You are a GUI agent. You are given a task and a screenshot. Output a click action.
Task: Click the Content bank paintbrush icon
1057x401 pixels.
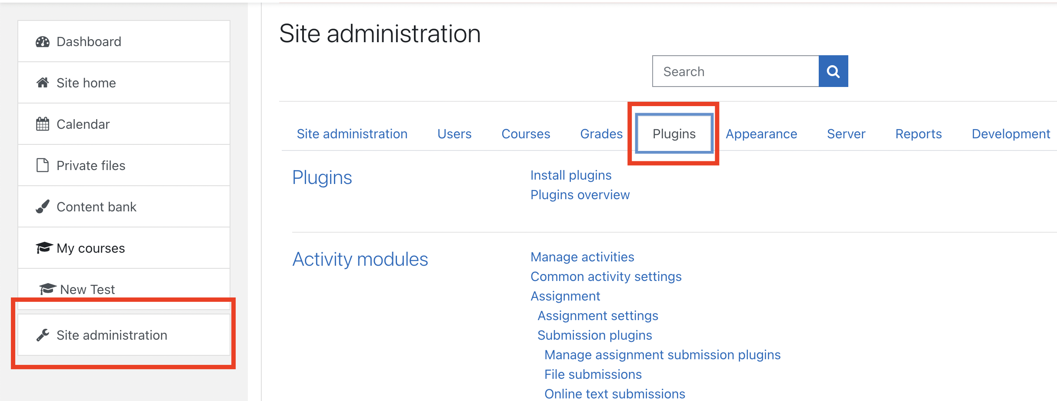[43, 207]
